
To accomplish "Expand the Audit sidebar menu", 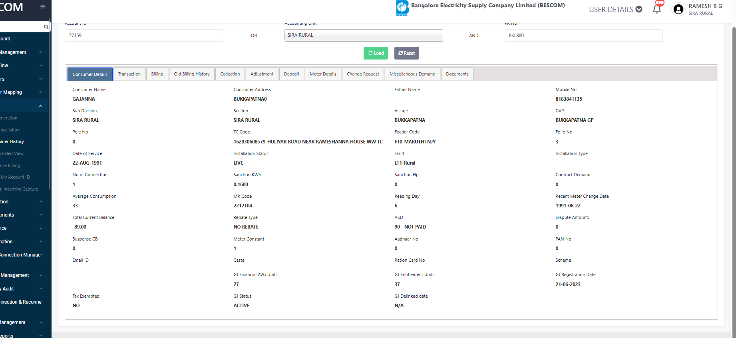I will click(x=24, y=289).
